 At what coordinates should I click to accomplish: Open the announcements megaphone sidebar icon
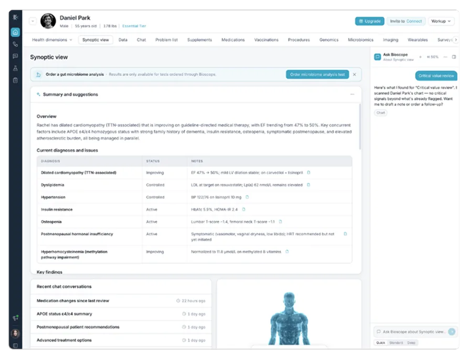click(x=15, y=318)
